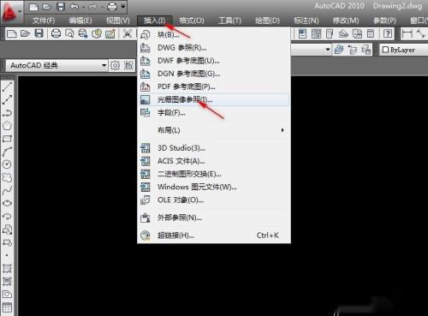Open the 标注(N) menu
The image size is (428, 316).
[306, 21]
